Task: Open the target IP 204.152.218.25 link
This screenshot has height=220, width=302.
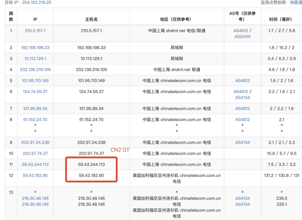Action: (37, 2)
